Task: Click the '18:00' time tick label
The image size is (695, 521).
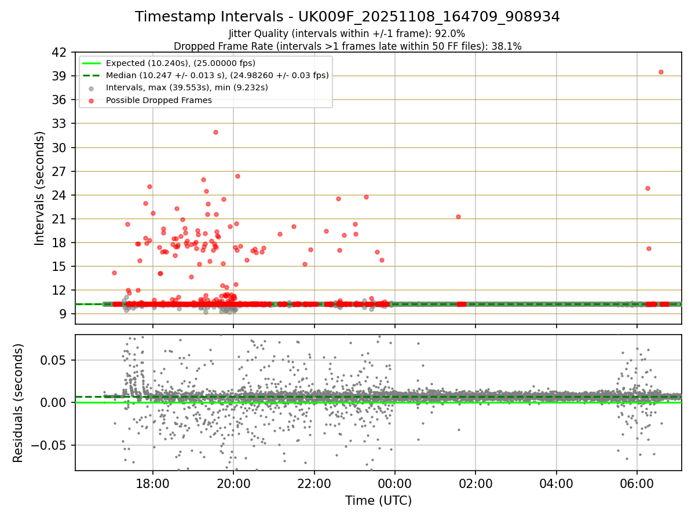Action: click(153, 484)
